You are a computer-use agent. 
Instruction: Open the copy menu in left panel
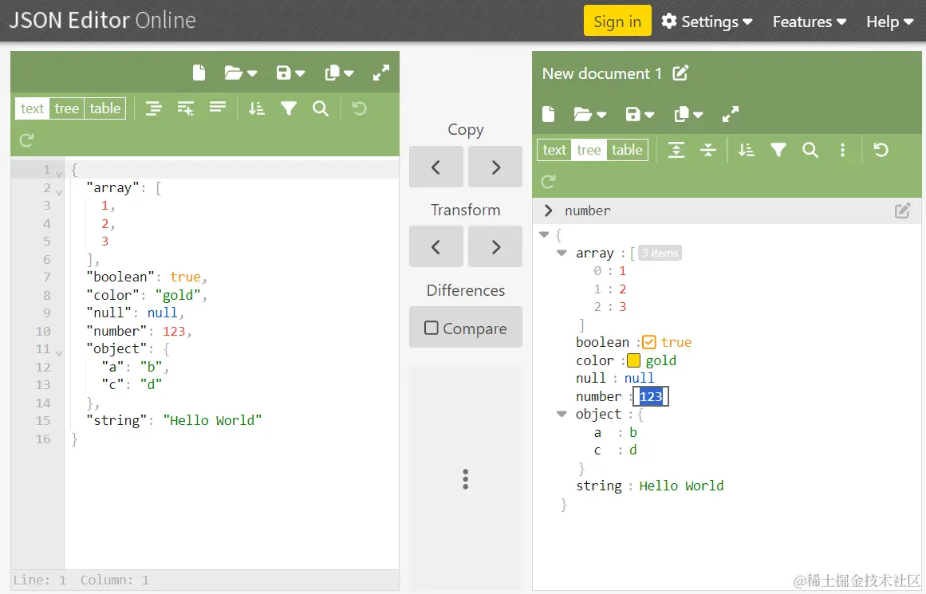pos(339,73)
